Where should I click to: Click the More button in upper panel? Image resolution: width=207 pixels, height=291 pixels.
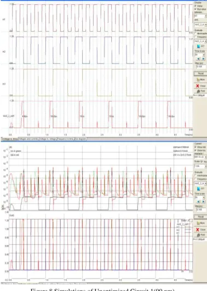[200, 79]
